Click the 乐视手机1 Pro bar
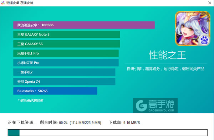The width and height of the screenshot is (214, 140). click(66, 53)
